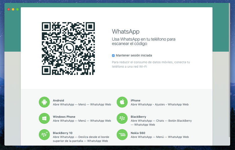This screenshot has height=150, width=235.
Task: Click the BlackBerry logo icon
Action: 122,118
